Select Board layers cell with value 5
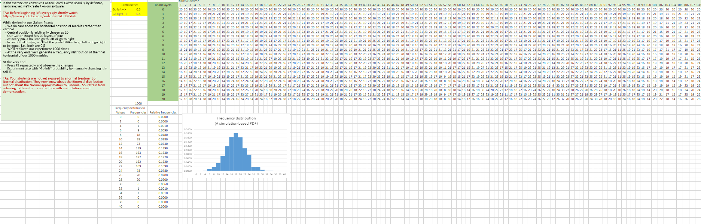The width and height of the screenshot is (701, 224). [163, 32]
